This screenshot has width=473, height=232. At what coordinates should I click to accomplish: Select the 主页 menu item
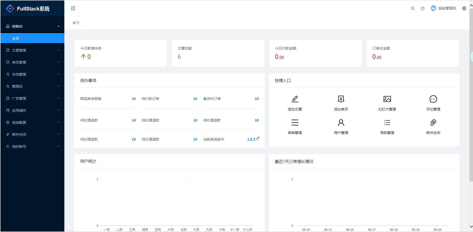pyautogui.click(x=32, y=38)
